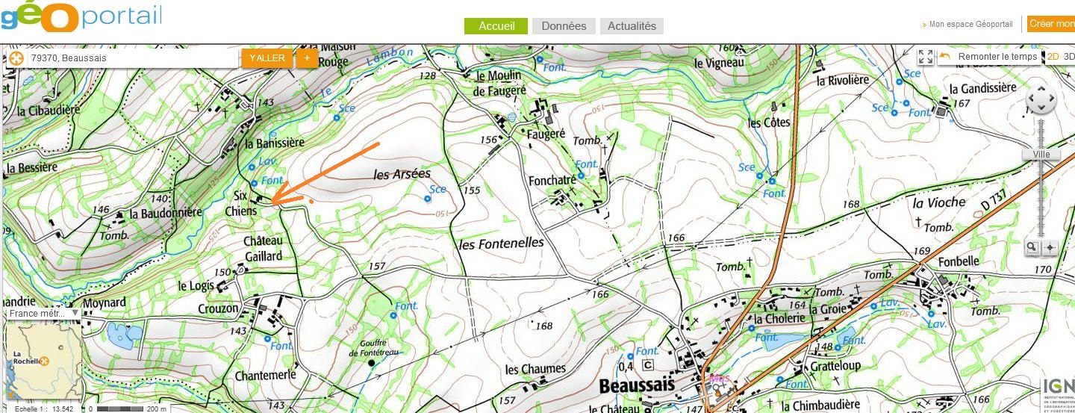Click the Fonbelle label on the map
This screenshot has width=1075, height=413.
coord(958,262)
